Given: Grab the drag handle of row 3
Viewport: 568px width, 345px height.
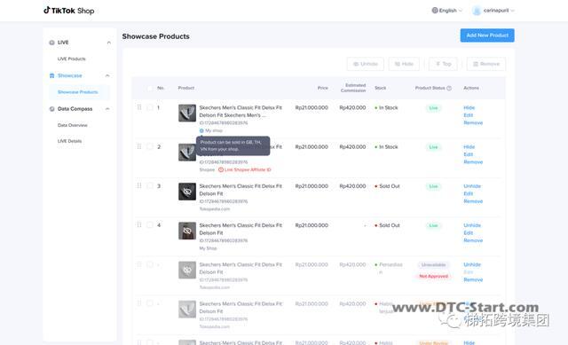Looking at the screenshot, I should tap(139, 185).
